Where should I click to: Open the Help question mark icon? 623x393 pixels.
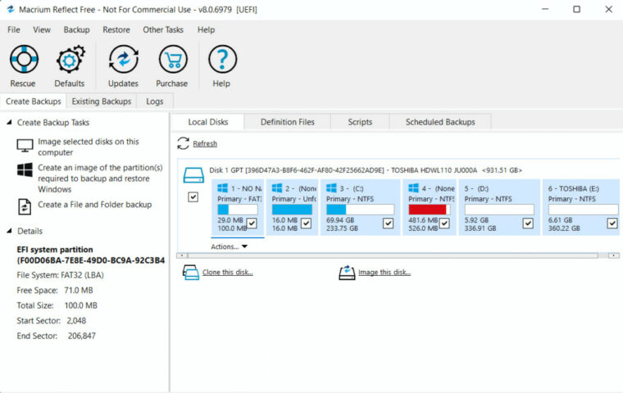222,59
